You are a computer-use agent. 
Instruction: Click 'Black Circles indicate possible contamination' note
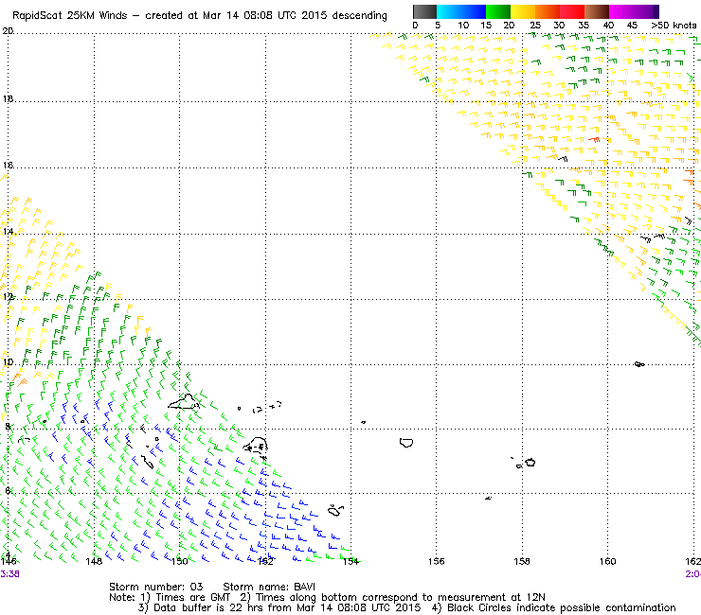coord(562,607)
